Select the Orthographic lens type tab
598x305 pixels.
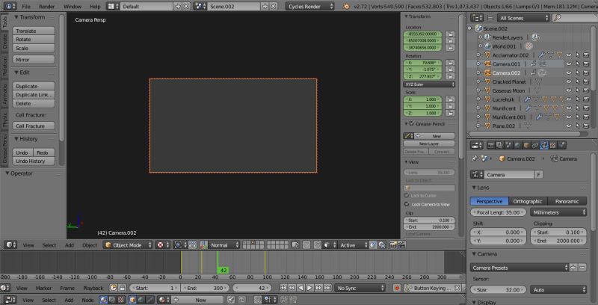pos(528,201)
